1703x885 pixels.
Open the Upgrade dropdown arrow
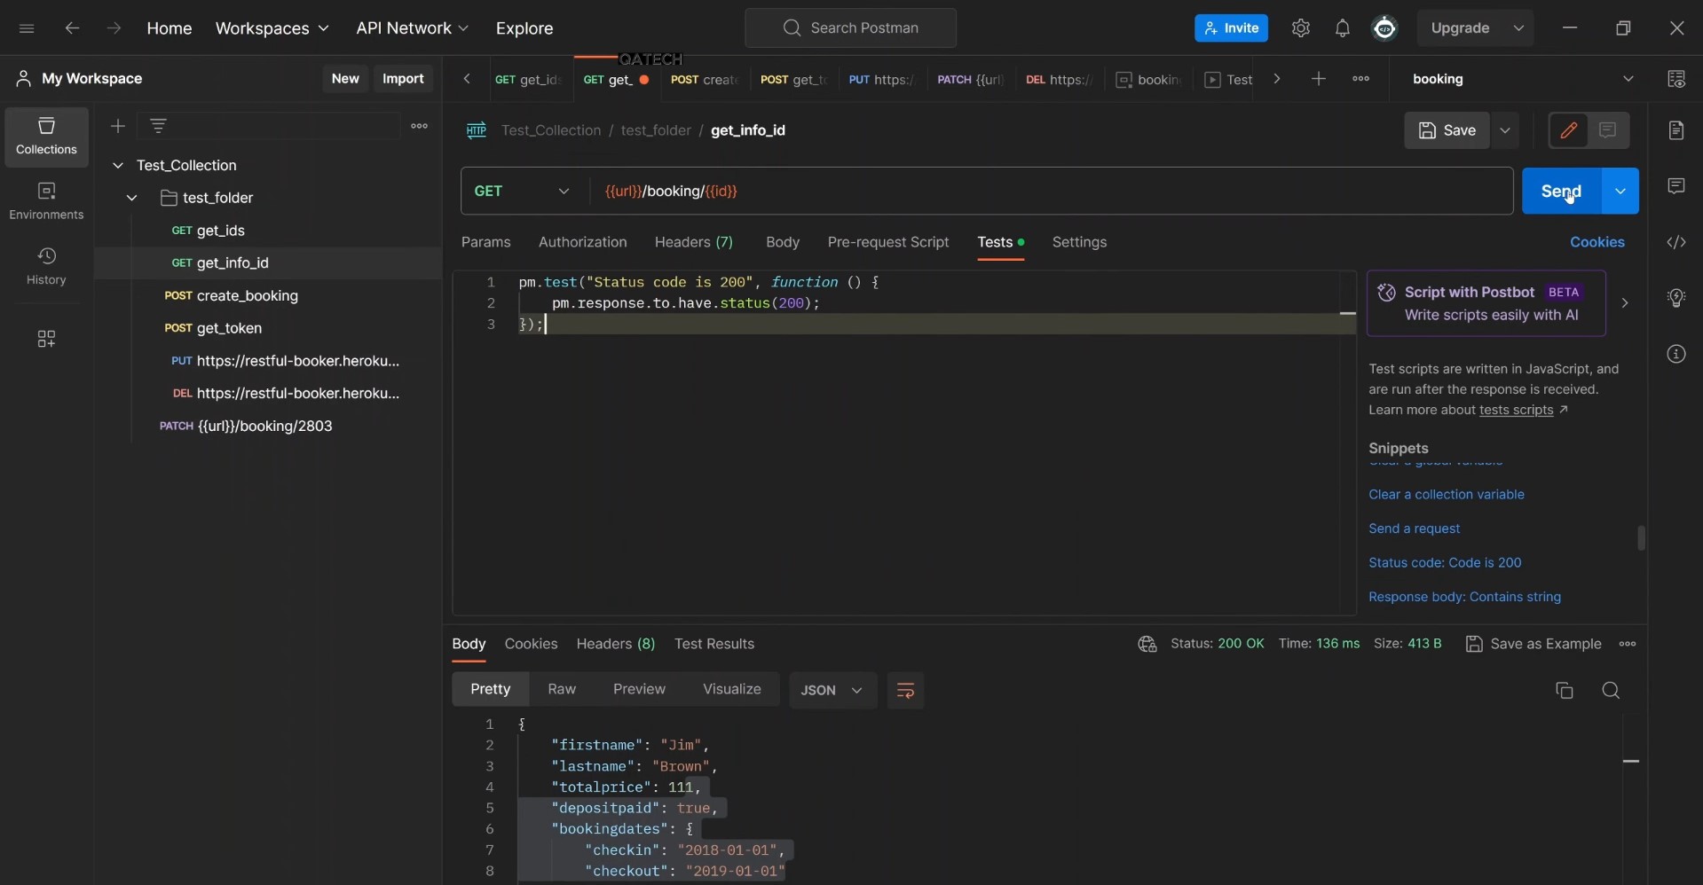[1518, 28]
